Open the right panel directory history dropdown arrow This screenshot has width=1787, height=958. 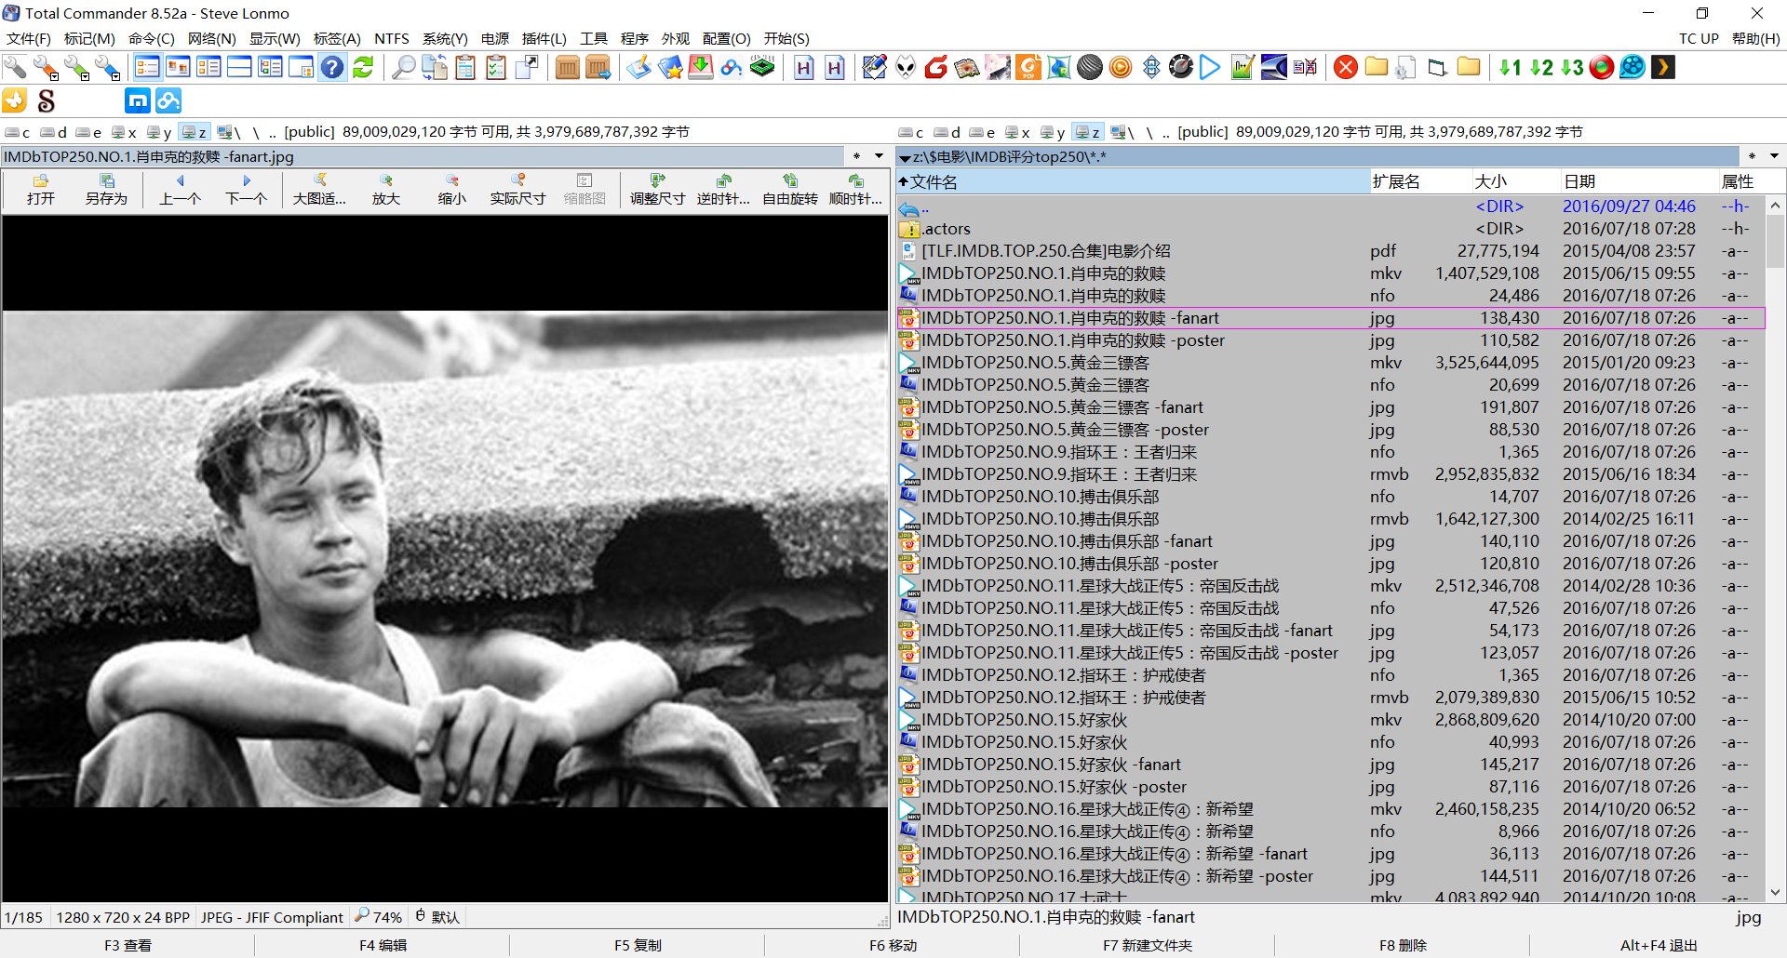tap(1774, 156)
